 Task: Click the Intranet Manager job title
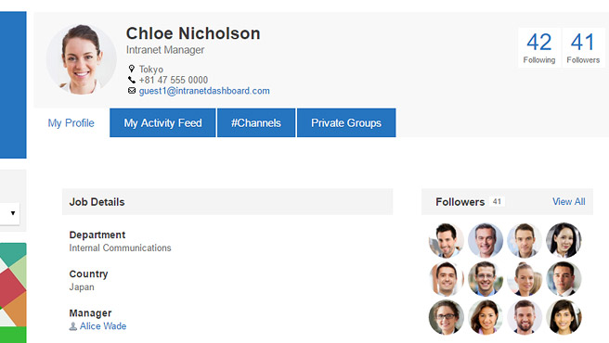(x=165, y=50)
